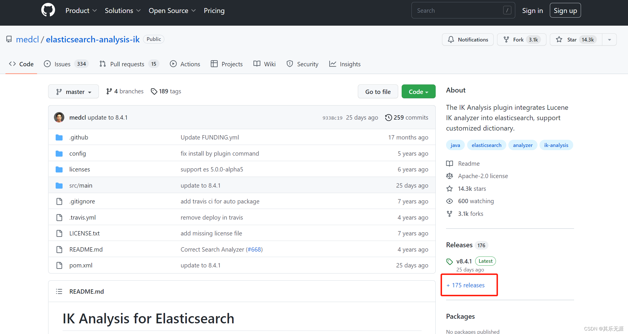Open the master branch selector dropdown

point(74,92)
